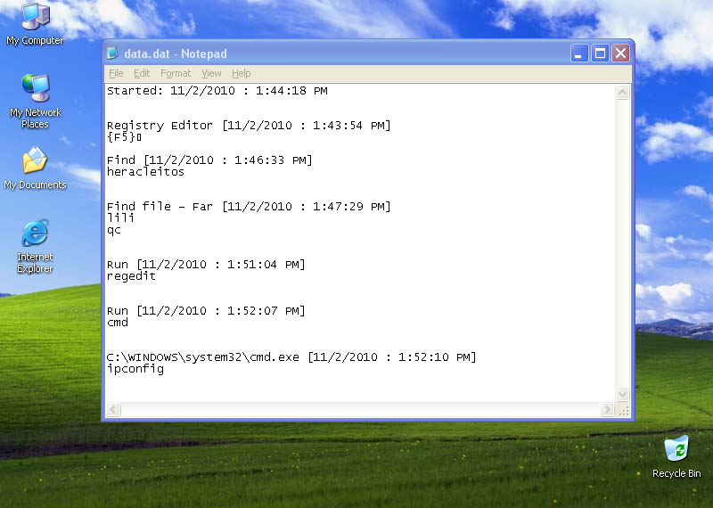
Task: Launch the Internet Explorer desktop icon
Action: (x=35, y=246)
